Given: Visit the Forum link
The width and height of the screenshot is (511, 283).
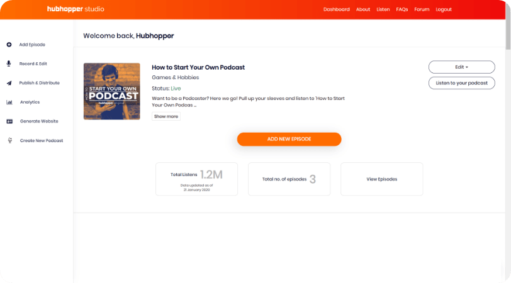Looking at the screenshot, I should pos(422,9).
